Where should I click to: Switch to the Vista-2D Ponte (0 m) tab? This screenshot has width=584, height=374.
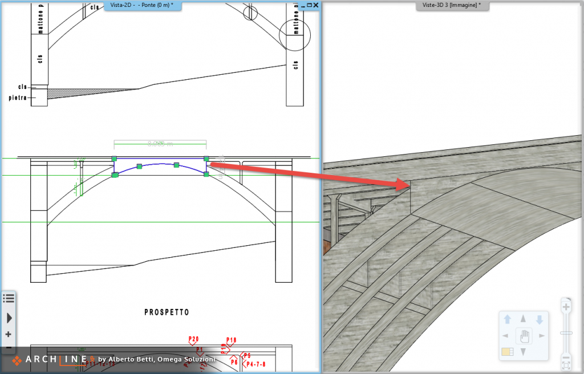click(x=142, y=5)
